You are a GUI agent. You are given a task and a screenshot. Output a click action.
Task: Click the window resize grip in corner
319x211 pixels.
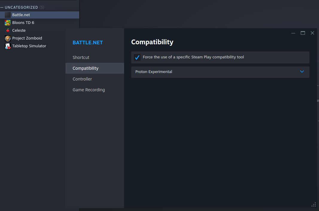click(x=314, y=205)
